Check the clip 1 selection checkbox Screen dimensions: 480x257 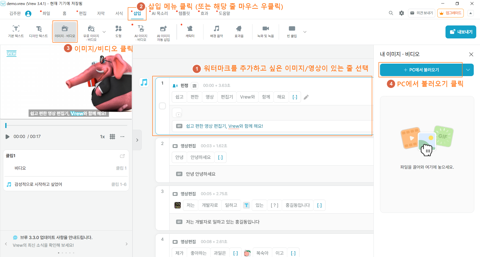(x=162, y=106)
